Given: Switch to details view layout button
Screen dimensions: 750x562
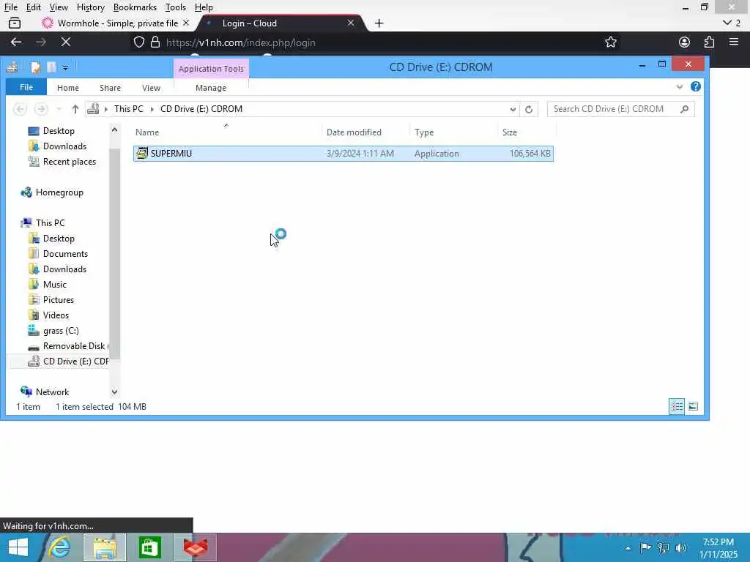Looking at the screenshot, I should click(676, 407).
